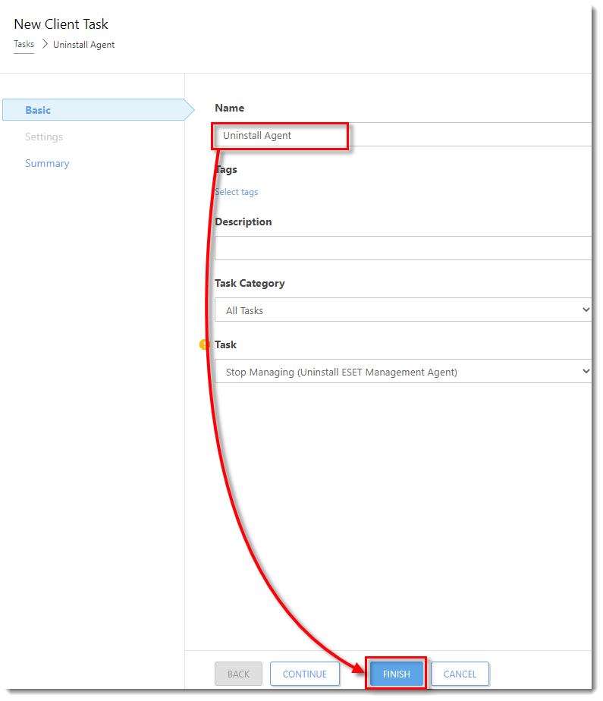Click the New Client Task heading
The image size is (603, 701).
tap(61, 24)
